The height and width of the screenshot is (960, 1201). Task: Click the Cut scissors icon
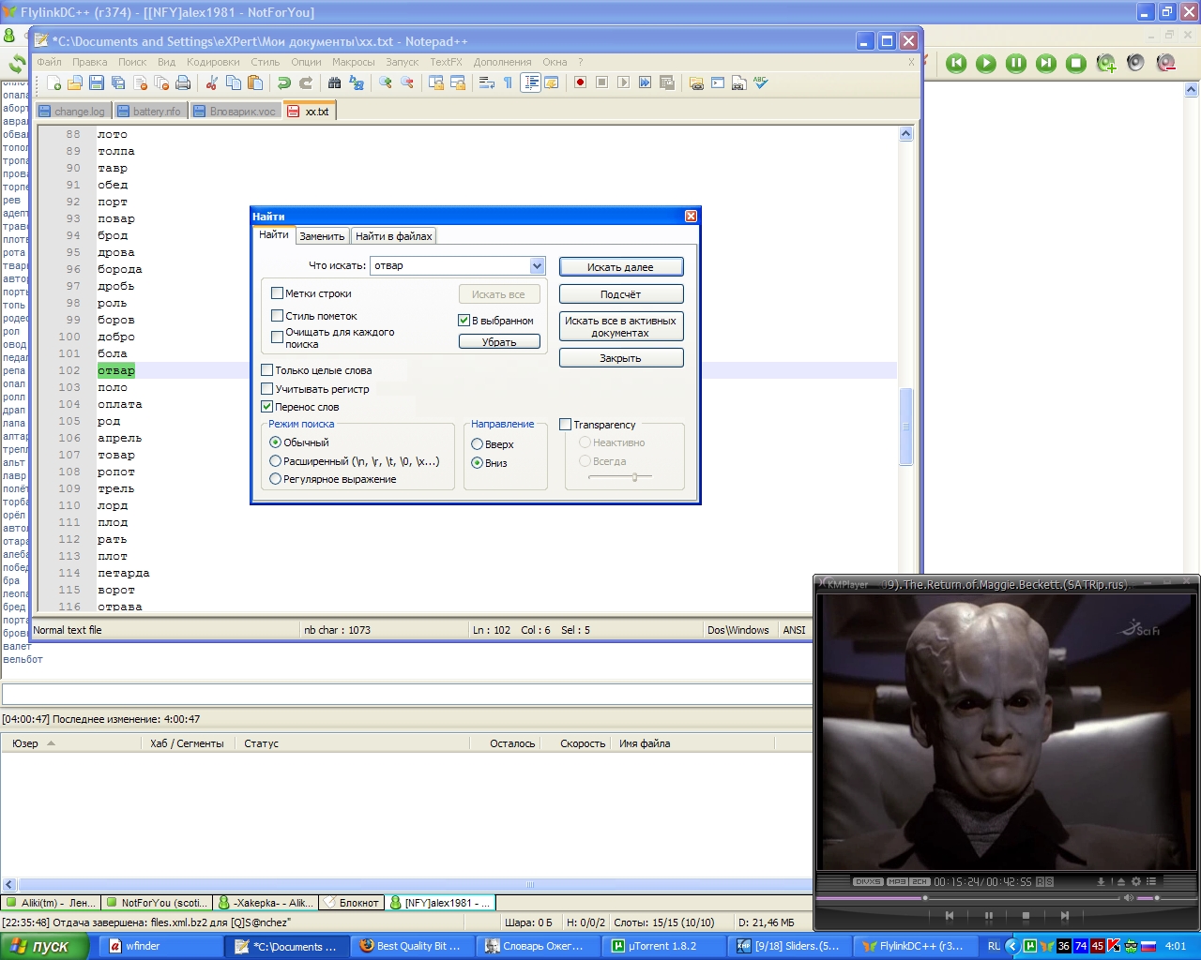coord(212,83)
